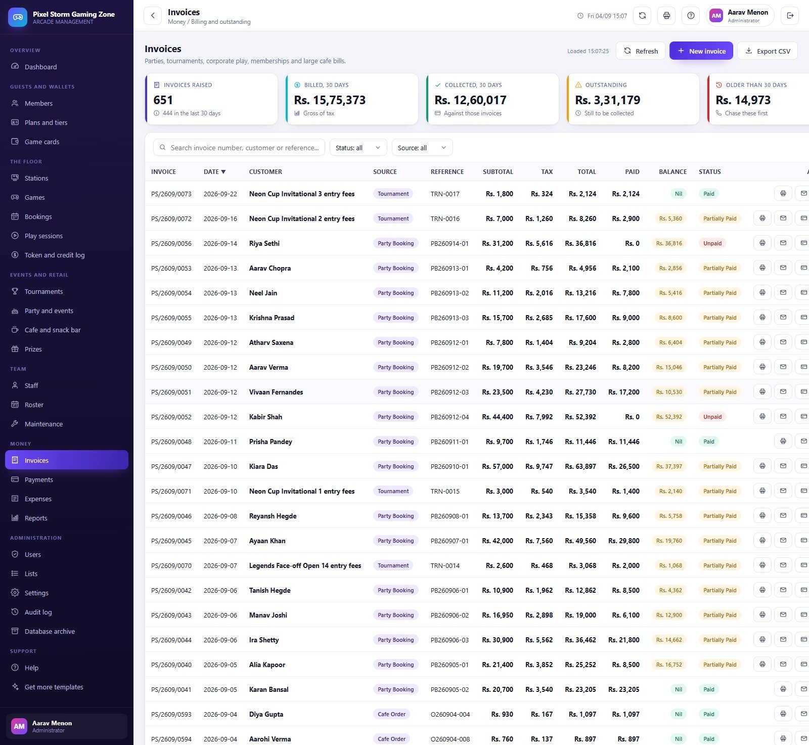Click the New invoice button
This screenshot has width=809, height=745.
pyautogui.click(x=701, y=51)
